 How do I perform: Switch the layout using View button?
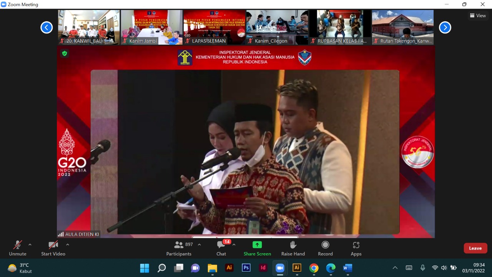click(478, 16)
